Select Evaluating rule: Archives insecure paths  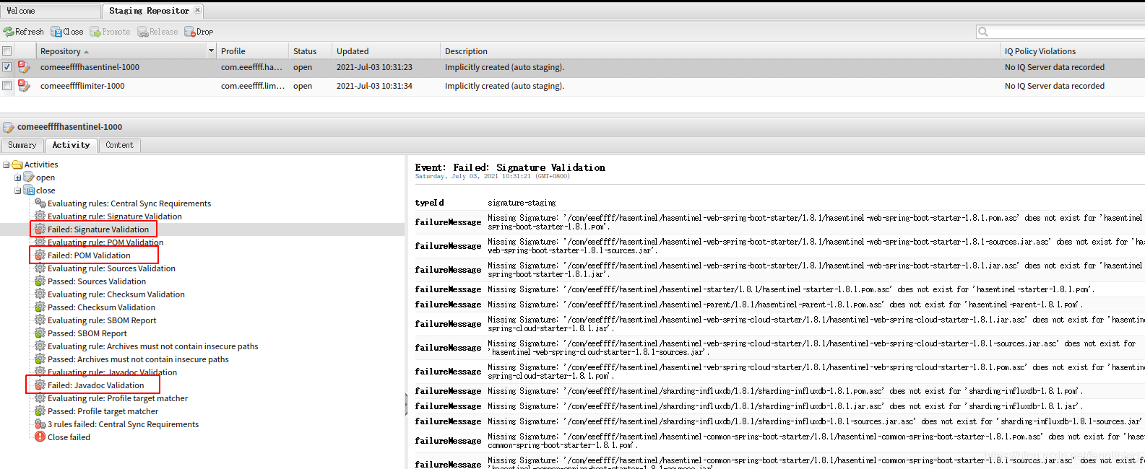[x=153, y=346]
